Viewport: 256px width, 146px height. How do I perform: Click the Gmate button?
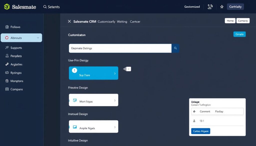click(x=239, y=34)
